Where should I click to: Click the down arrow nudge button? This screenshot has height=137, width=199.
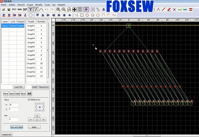pyautogui.click(x=37, y=119)
